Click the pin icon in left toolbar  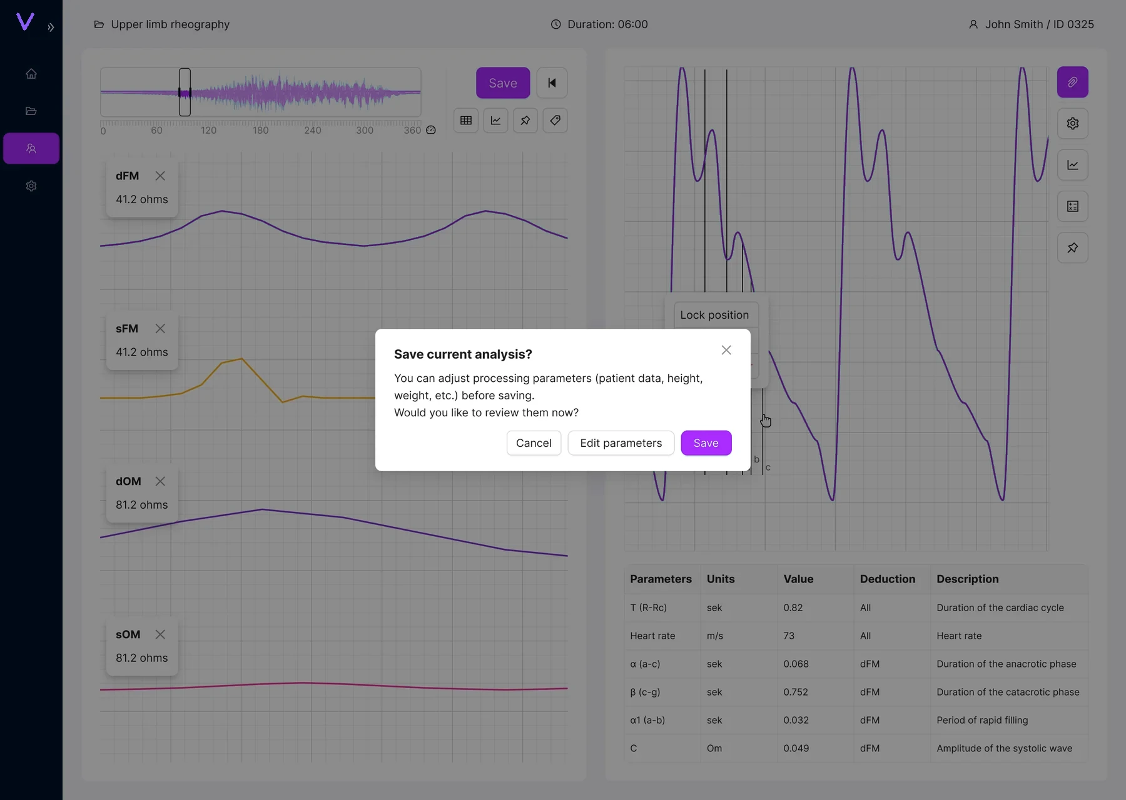click(525, 121)
